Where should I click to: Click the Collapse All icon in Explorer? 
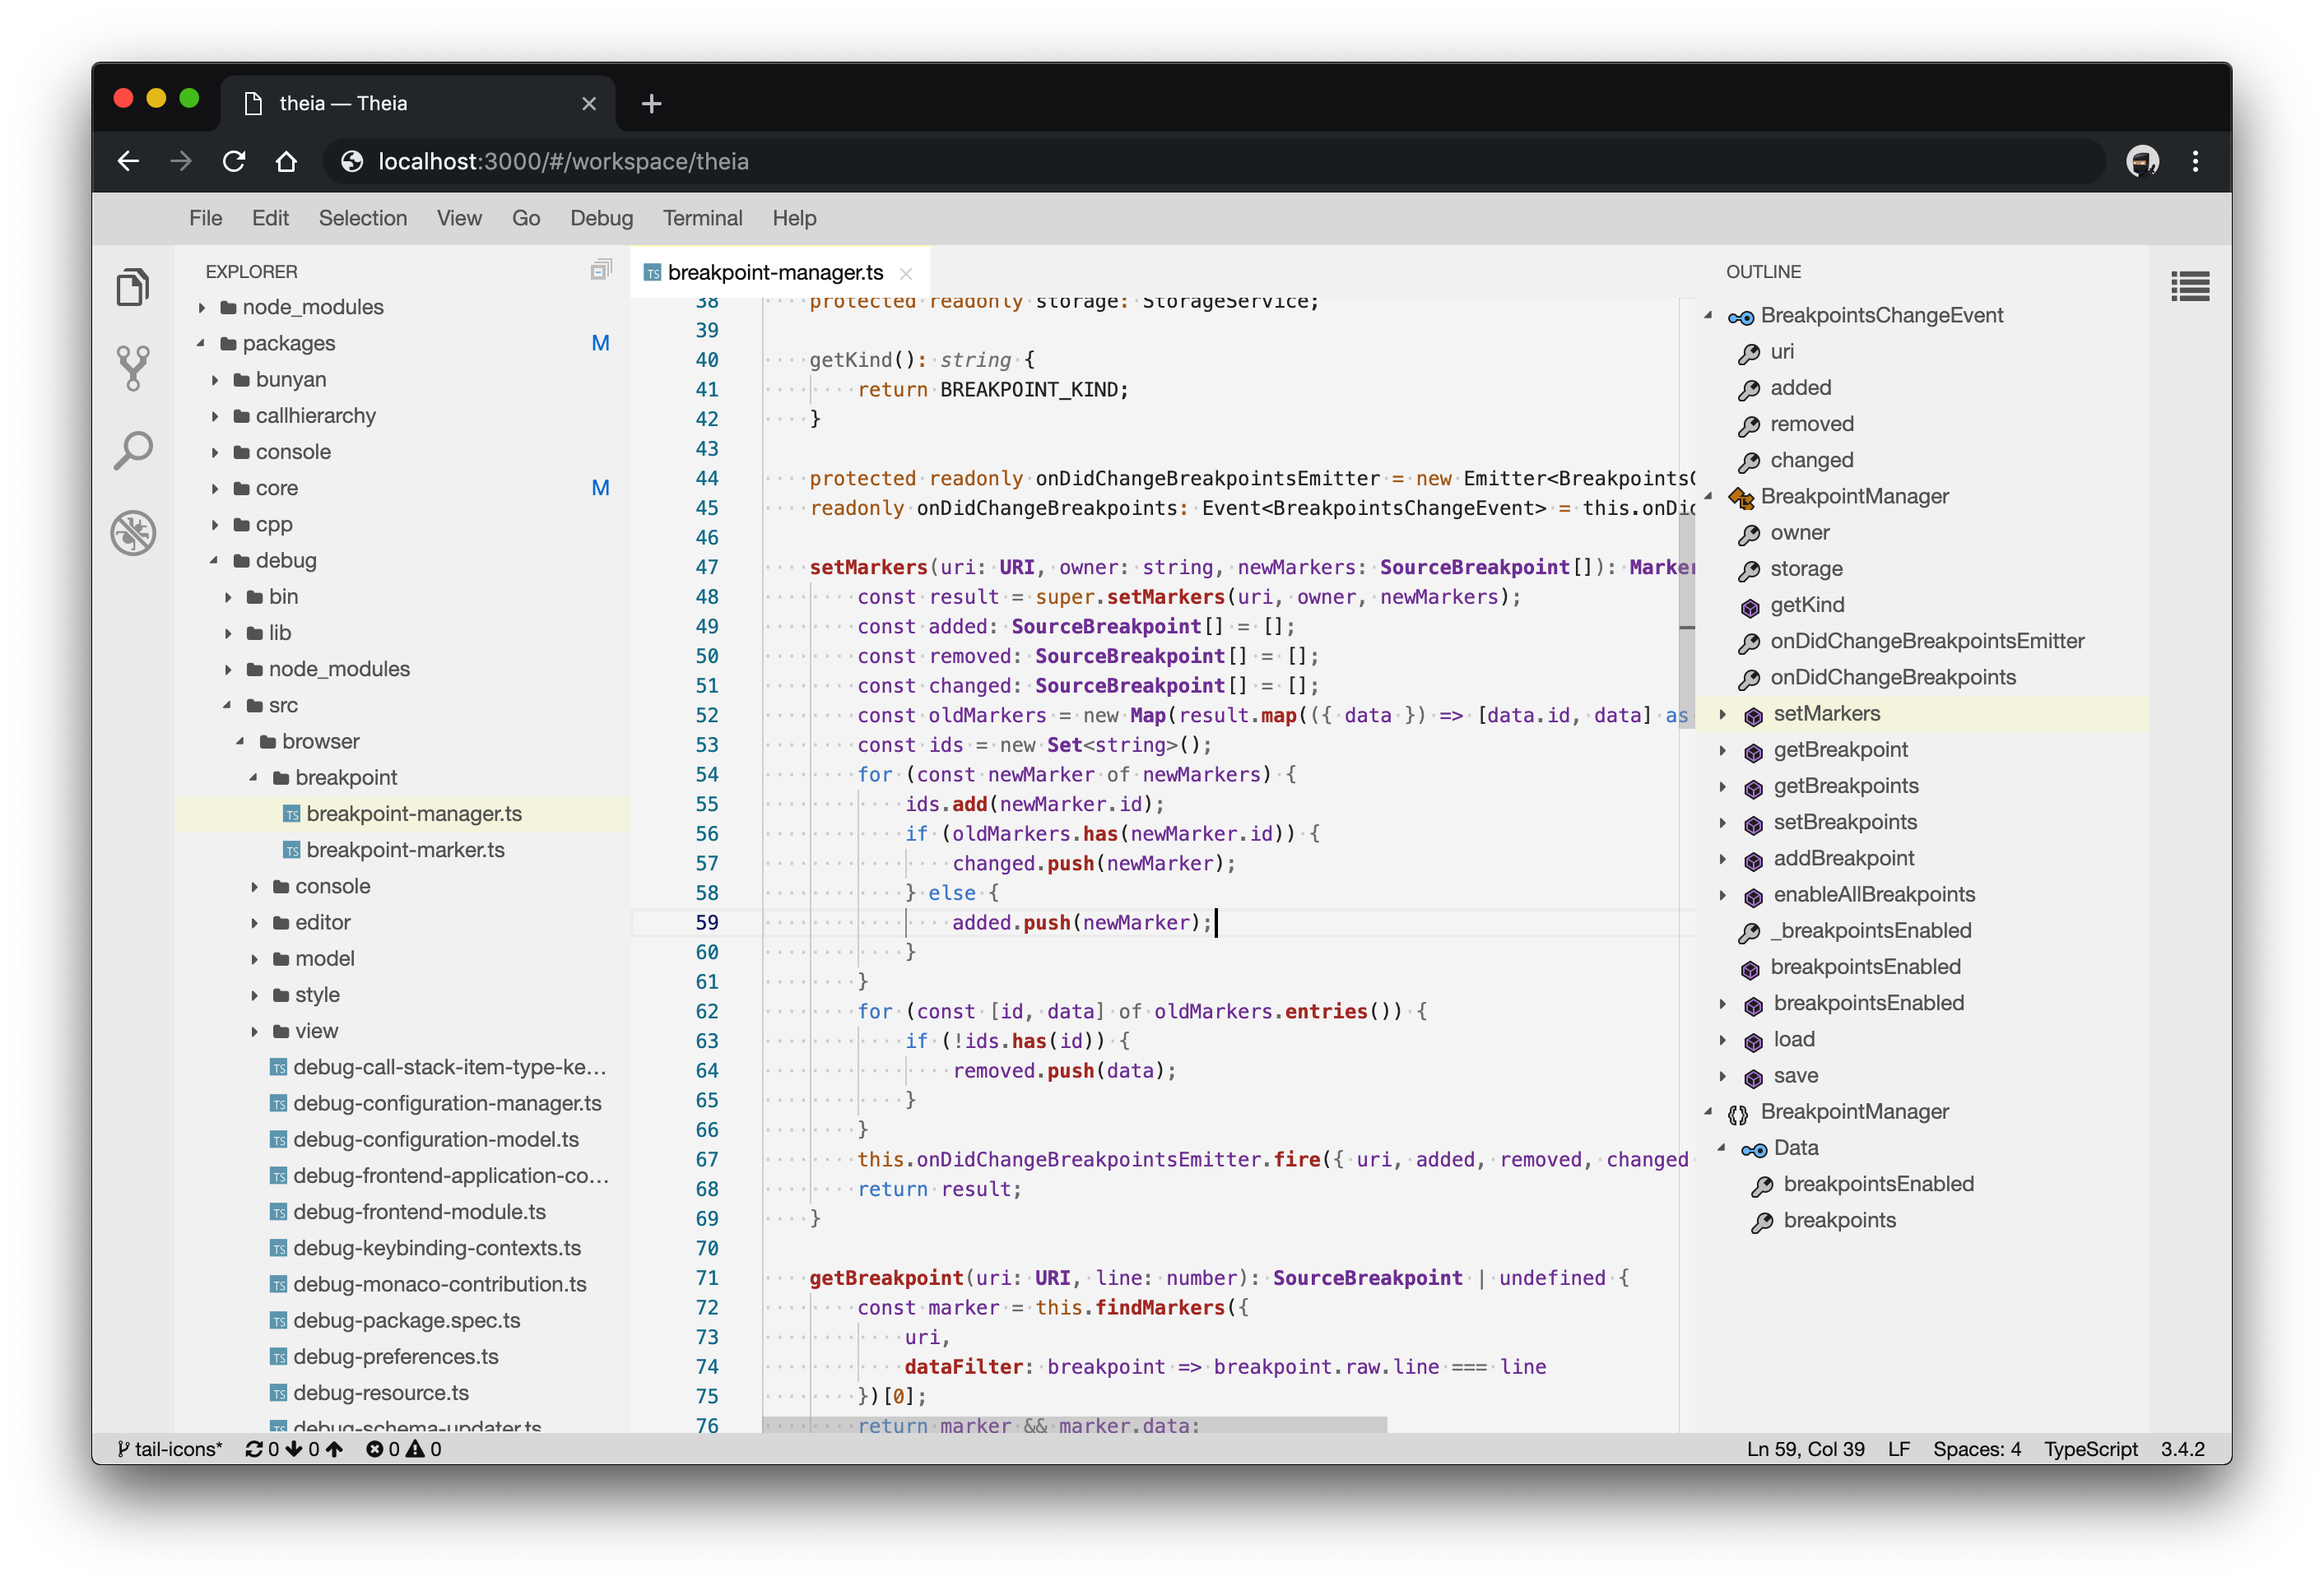[x=600, y=270]
